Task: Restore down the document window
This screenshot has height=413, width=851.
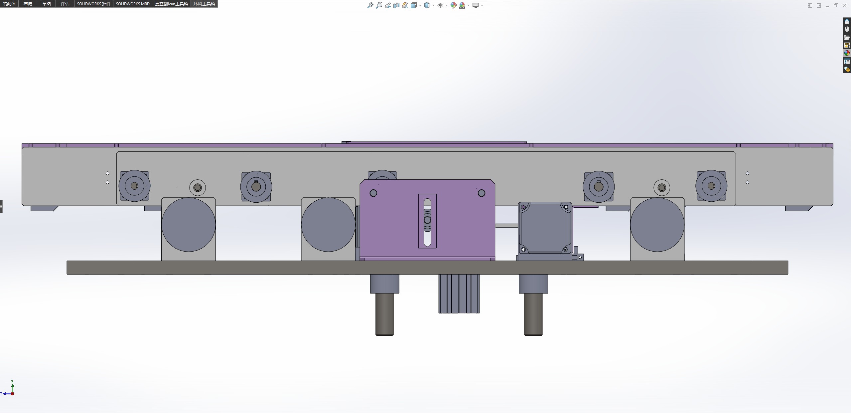Action: click(836, 5)
